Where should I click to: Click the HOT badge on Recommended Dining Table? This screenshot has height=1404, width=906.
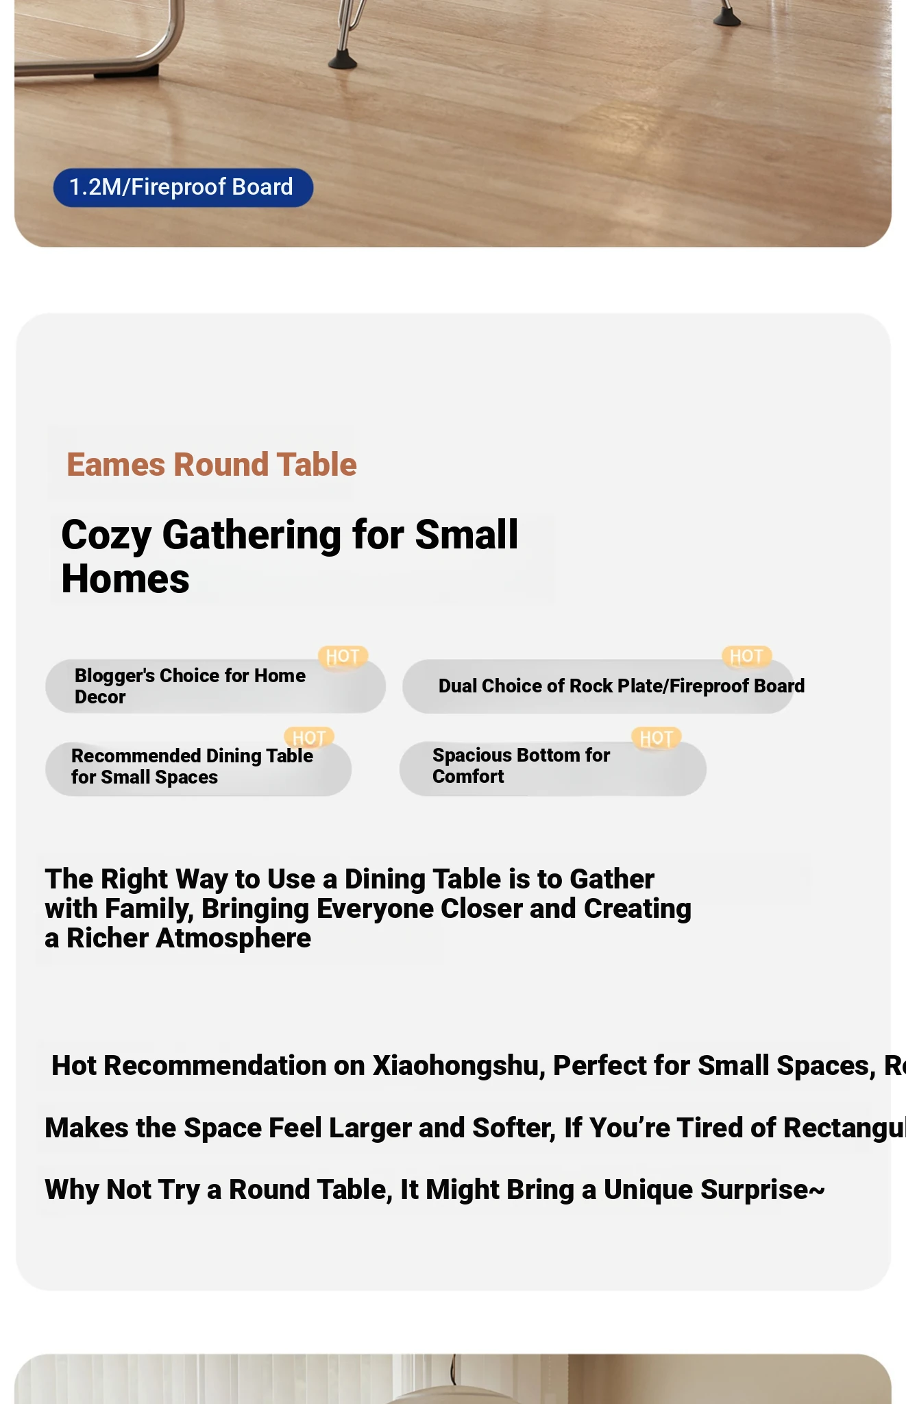(x=309, y=738)
